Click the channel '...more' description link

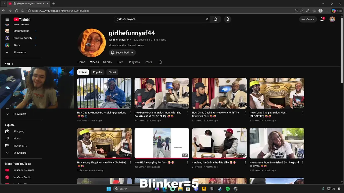click(x=140, y=46)
